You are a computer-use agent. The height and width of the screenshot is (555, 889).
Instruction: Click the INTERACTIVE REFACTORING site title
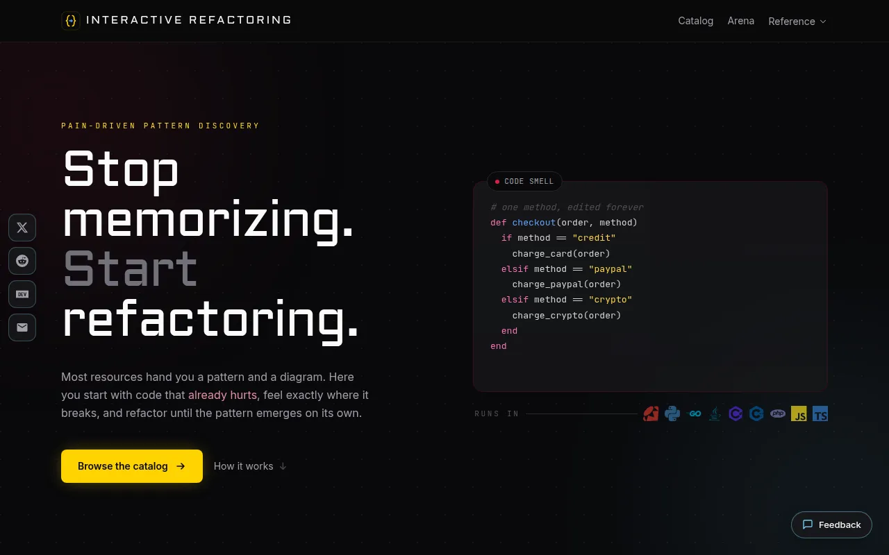[189, 20]
